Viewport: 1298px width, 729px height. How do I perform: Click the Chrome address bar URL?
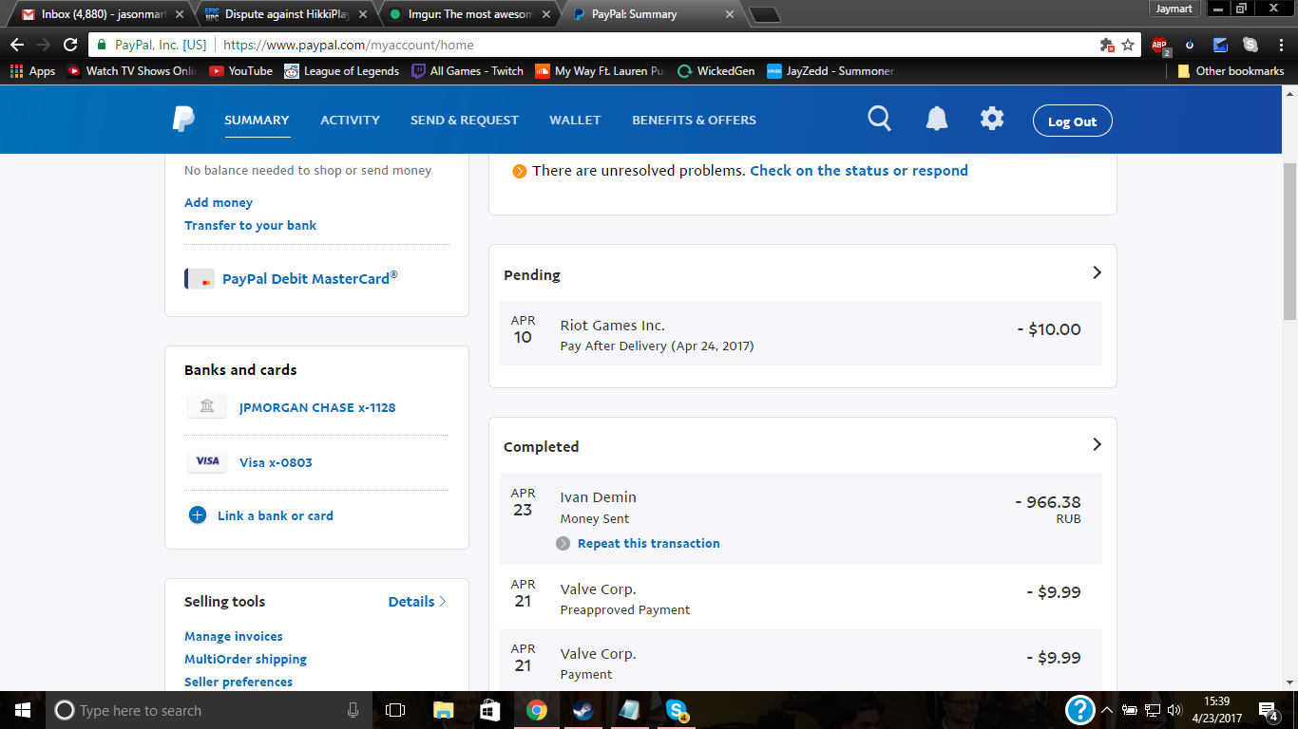tap(348, 45)
